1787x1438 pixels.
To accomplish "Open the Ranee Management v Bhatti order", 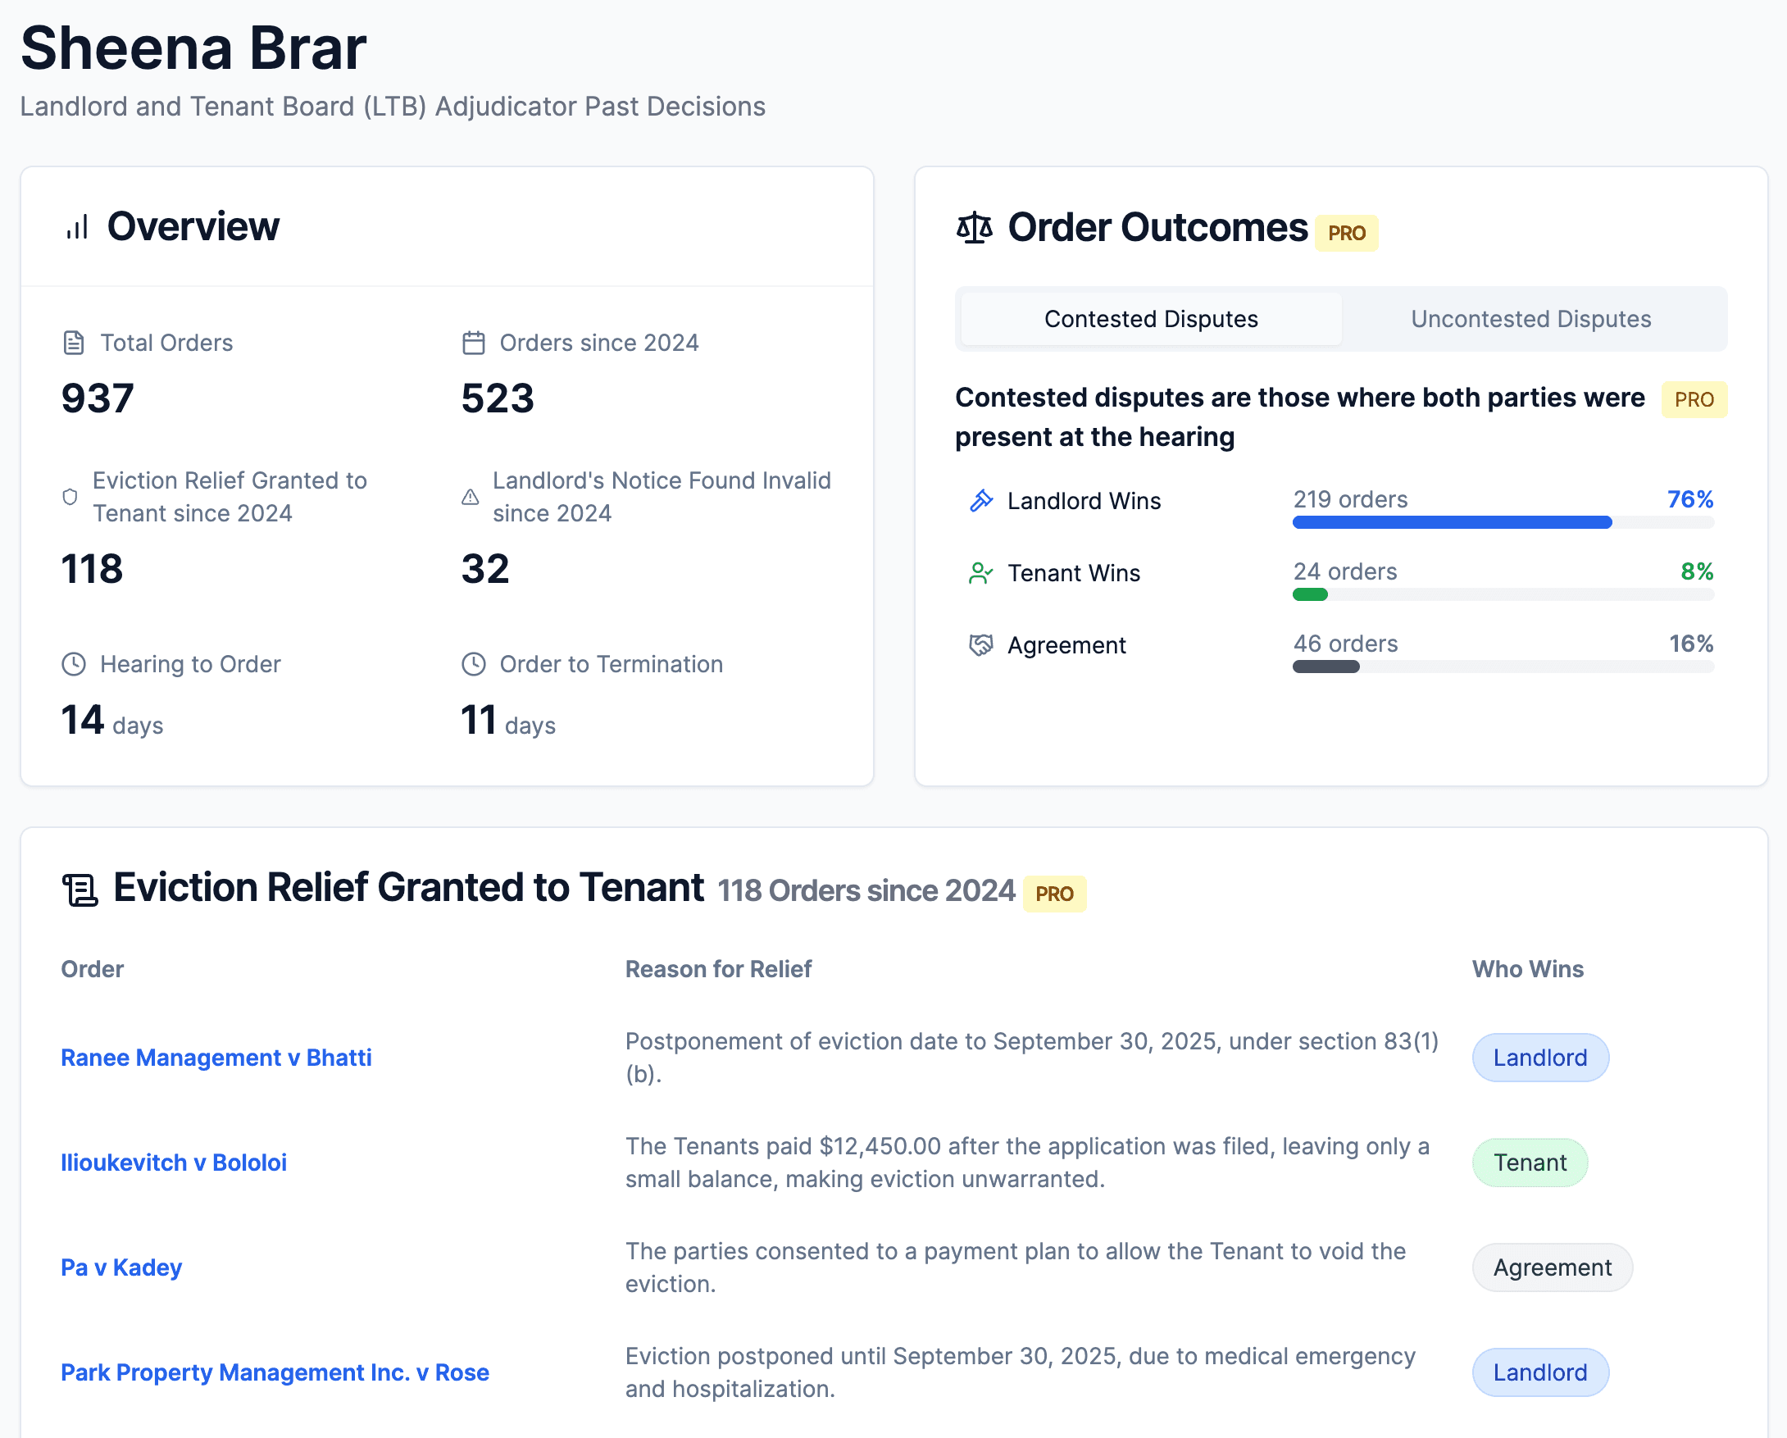I will pos(216,1058).
